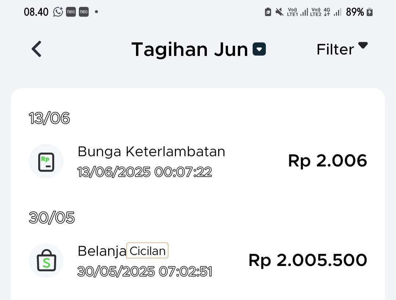Tap the Rp 2.006 amount
The height and width of the screenshot is (300, 396).
pyautogui.click(x=327, y=161)
